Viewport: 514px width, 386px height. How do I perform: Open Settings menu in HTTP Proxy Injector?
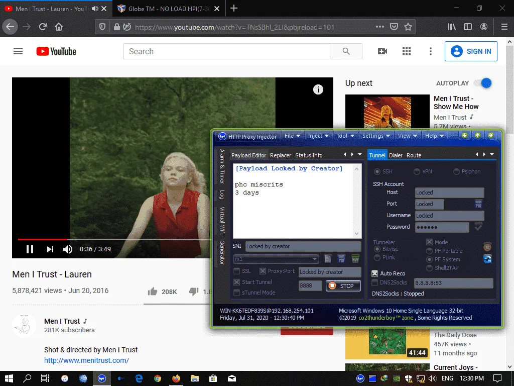(375, 136)
